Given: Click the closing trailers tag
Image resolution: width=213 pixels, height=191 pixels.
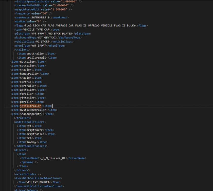Looking at the screenshot, I should pos(23,118).
